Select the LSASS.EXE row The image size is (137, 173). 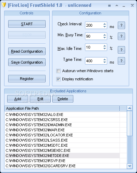click(62, 140)
